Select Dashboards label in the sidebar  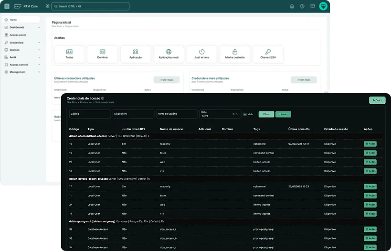(17, 27)
